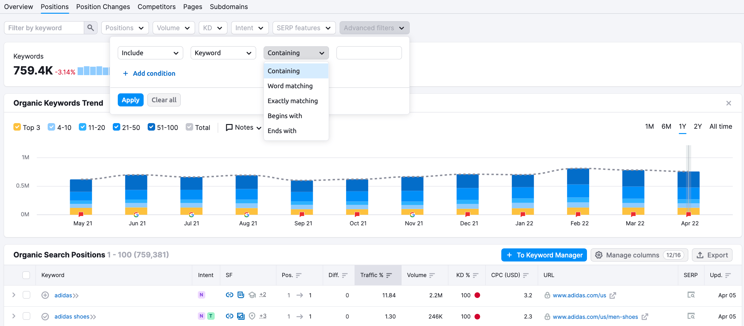The width and height of the screenshot is (744, 326).
Task: Click the Volume column sort icon
Action: 433,275
